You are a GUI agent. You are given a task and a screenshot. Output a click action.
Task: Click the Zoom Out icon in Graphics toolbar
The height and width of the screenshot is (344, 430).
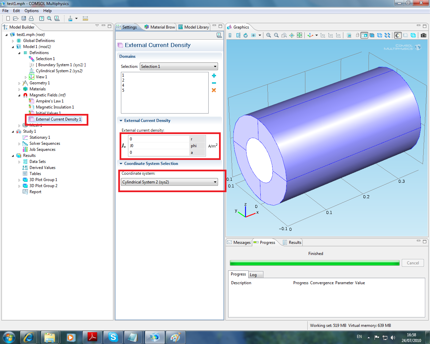276,35
